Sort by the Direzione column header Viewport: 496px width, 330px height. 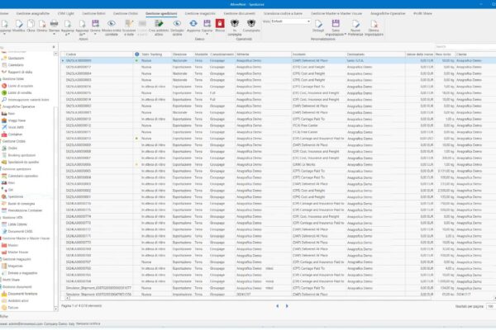coord(182,54)
